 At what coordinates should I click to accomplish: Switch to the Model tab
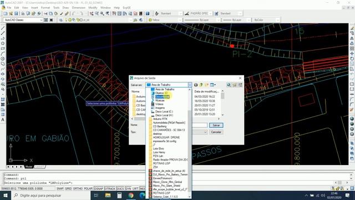[29, 167]
